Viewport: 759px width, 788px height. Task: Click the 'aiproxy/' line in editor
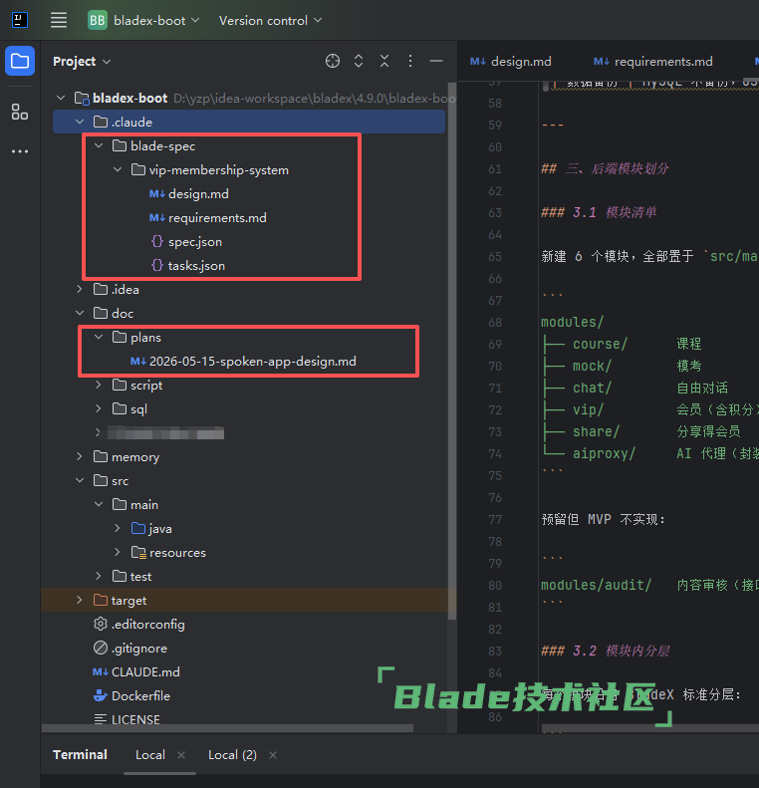604,453
